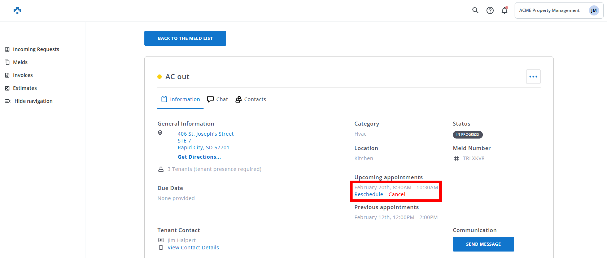Go to Melds in sidebar
The height and width of the screenshot is (258, 607).
[20, 62]
